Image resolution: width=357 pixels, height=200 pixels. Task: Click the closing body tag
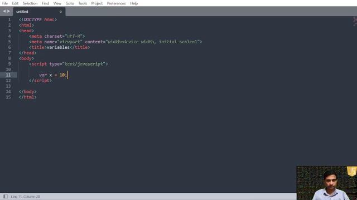tap(28, 92)
